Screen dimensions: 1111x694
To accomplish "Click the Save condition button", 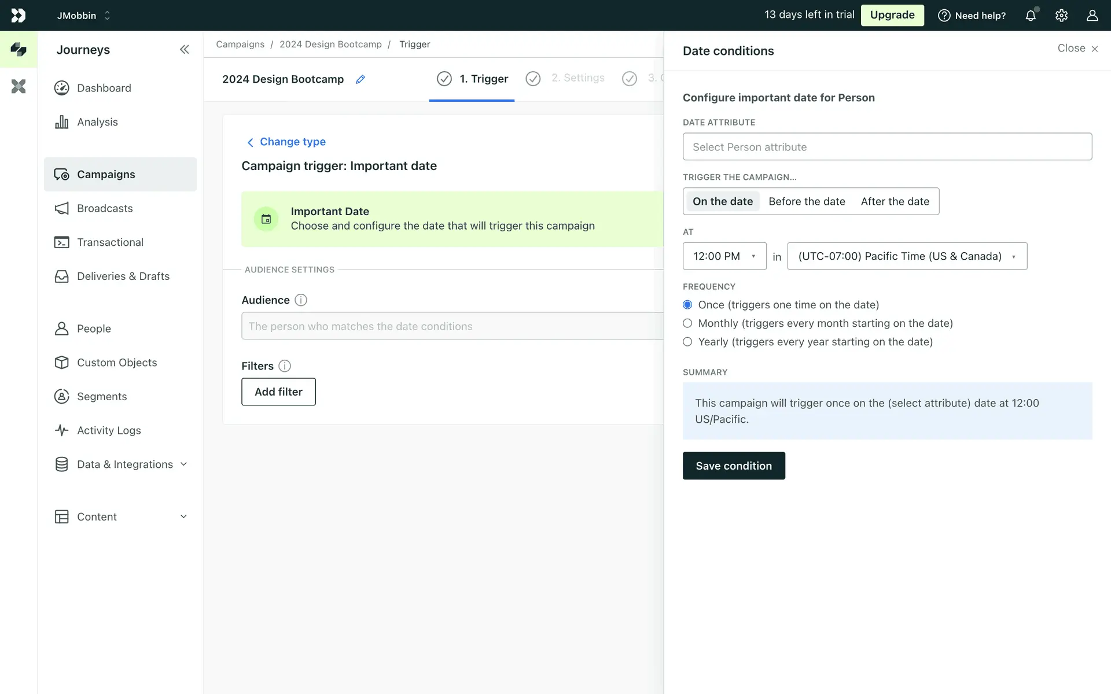I will [733, 466].
